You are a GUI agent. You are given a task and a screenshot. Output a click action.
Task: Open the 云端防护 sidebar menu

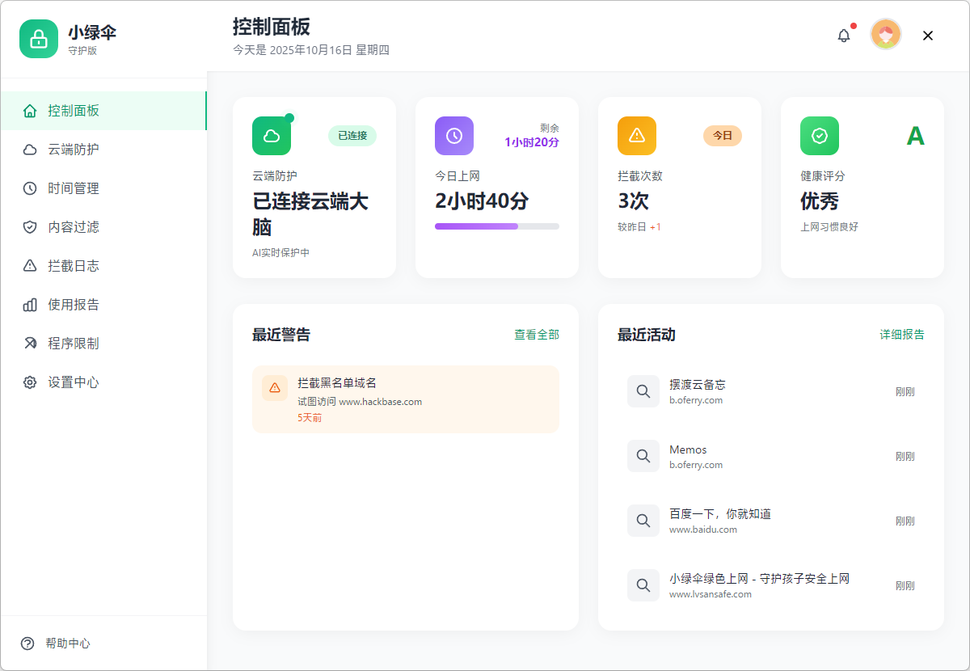pos(73,150)
